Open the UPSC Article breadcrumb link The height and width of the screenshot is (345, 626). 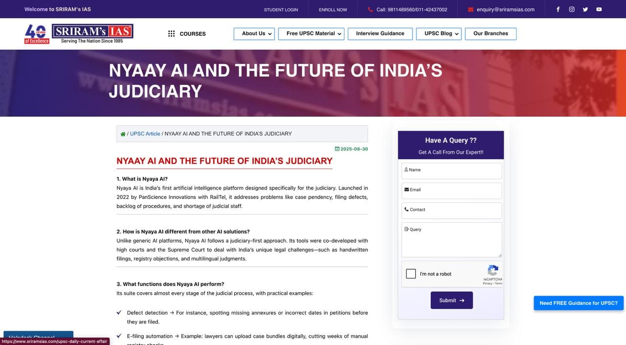tap(144, 133)
